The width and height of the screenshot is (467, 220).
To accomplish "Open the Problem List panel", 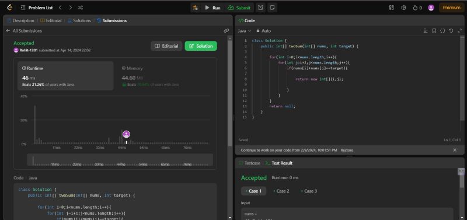I will (x=37, y=8).
